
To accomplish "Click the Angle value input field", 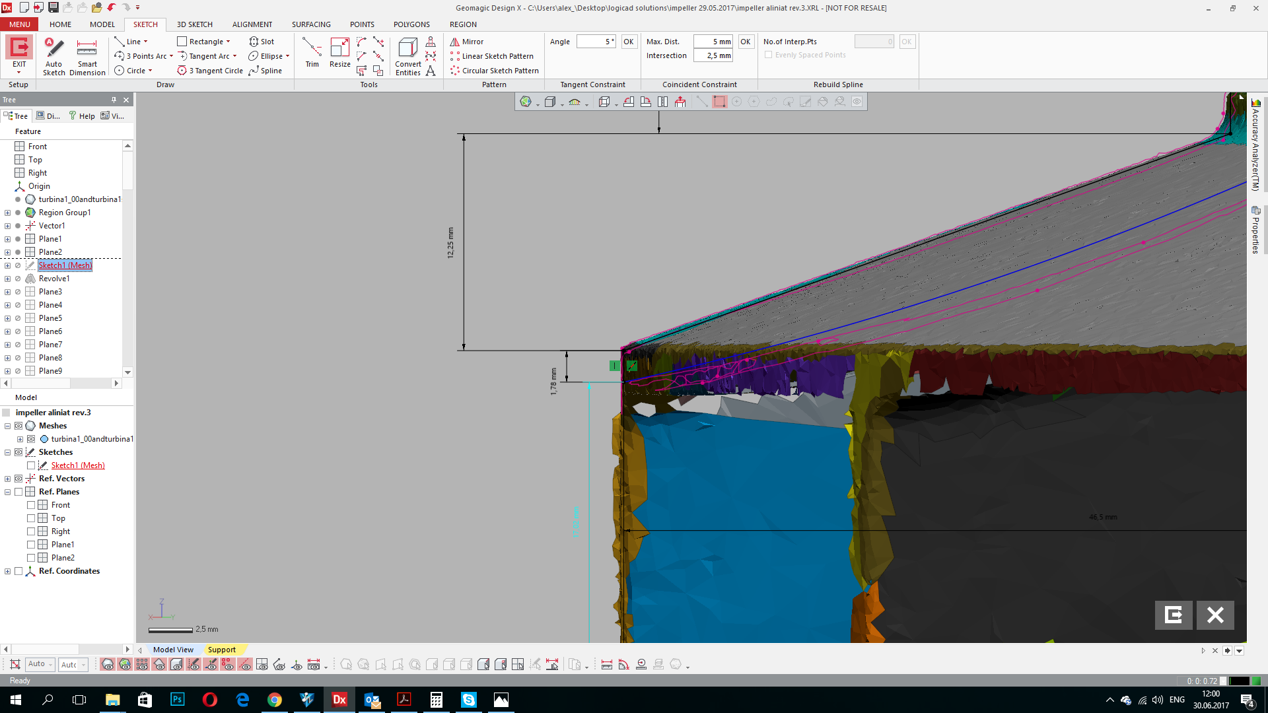I will [596, 42].
